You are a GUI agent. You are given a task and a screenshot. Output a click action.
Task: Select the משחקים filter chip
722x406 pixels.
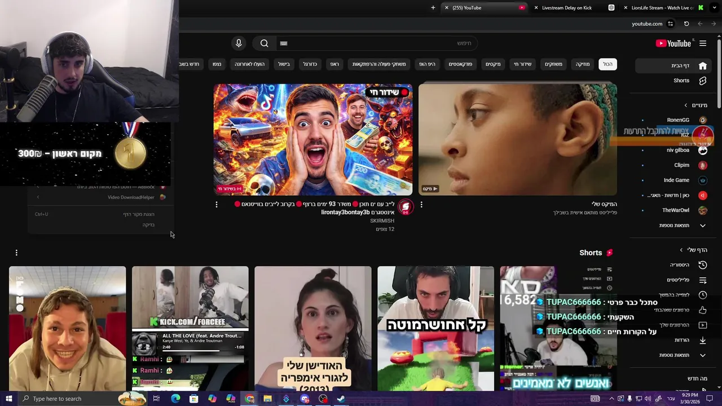(553, 64)
